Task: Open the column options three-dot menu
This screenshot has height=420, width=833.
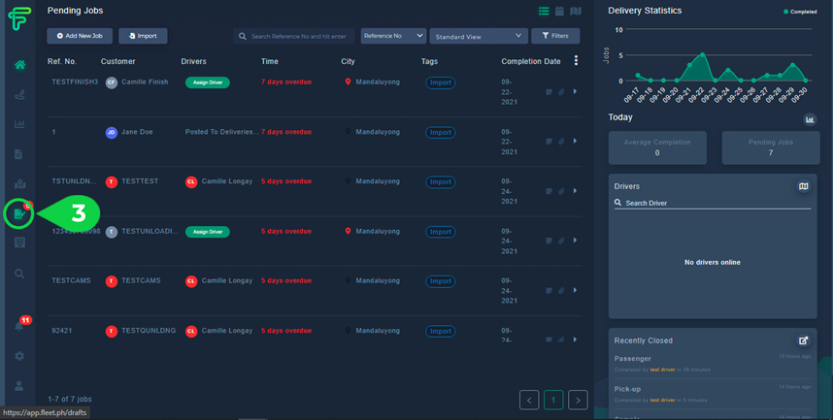Action: (576, 61)
